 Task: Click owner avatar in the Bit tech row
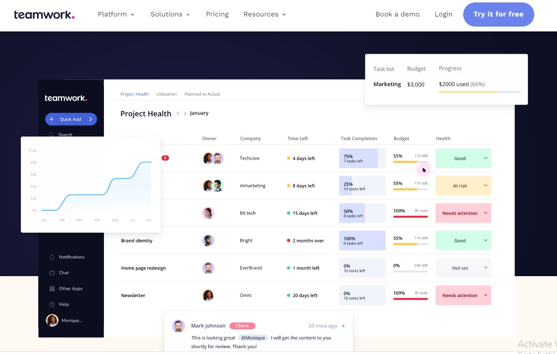[x=208, y=213]
